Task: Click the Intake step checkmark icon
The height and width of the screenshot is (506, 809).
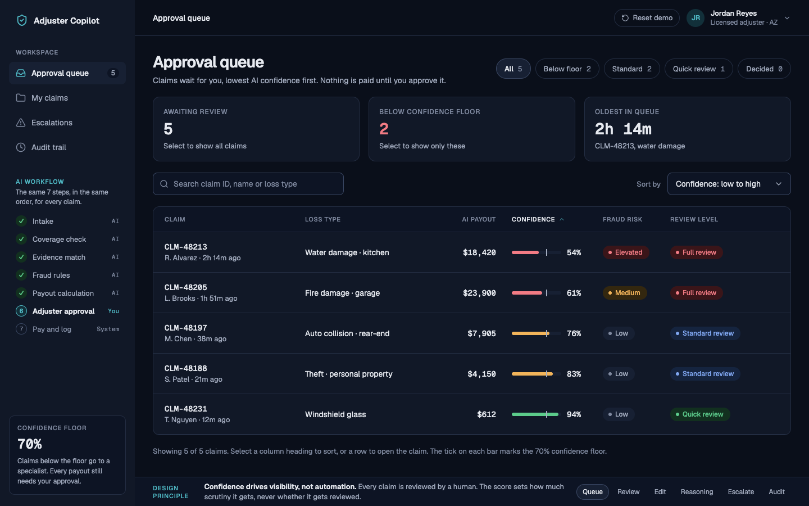Action: 21,221
